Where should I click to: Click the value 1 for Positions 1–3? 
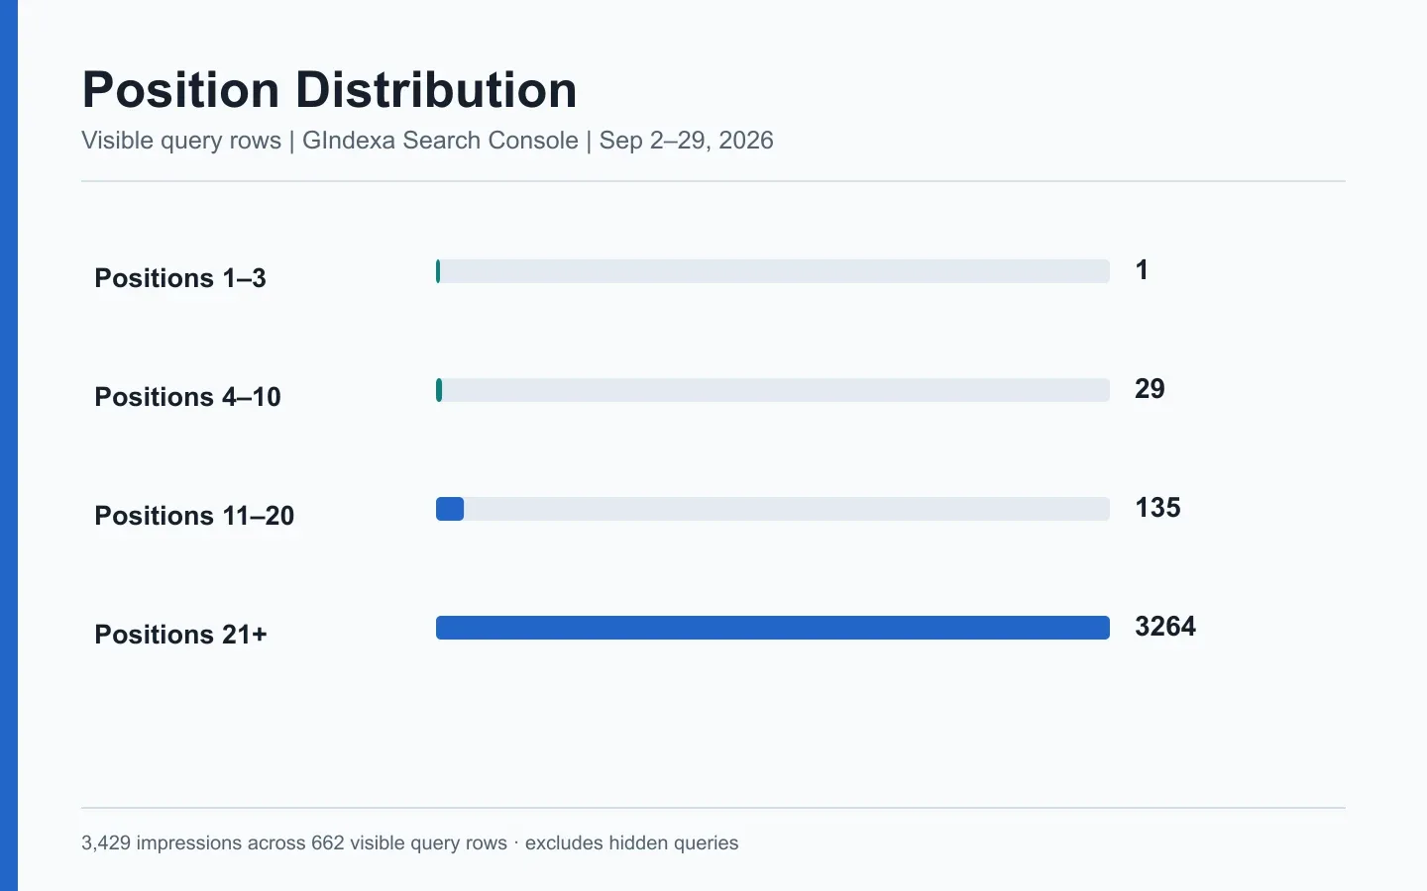pyautogui.click(x=1142, y=270)
